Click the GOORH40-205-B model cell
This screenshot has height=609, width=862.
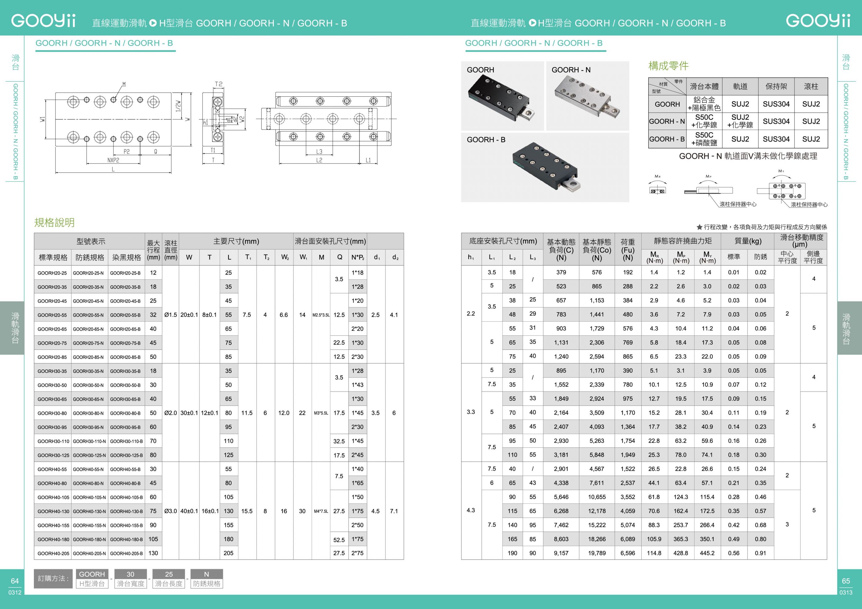pyautogui.click(x=127, y=553)
